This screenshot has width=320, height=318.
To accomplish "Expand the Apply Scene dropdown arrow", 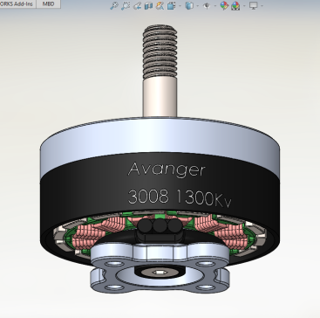I will 244,6.
